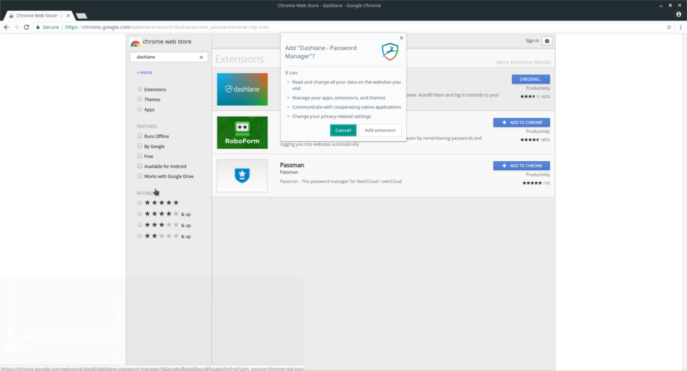Clear the dashlane search text
This screenshot has width=687, height=371.
pyautogui.click(x=201, y=57)
